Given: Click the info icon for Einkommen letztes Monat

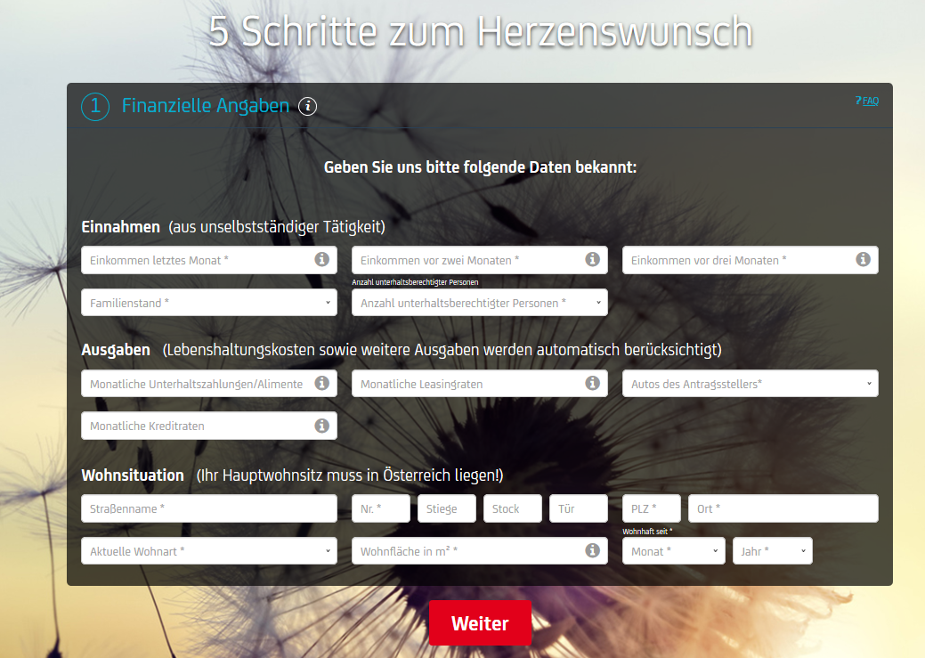Looking at the screenshot, I should click(x=321, y=260).
